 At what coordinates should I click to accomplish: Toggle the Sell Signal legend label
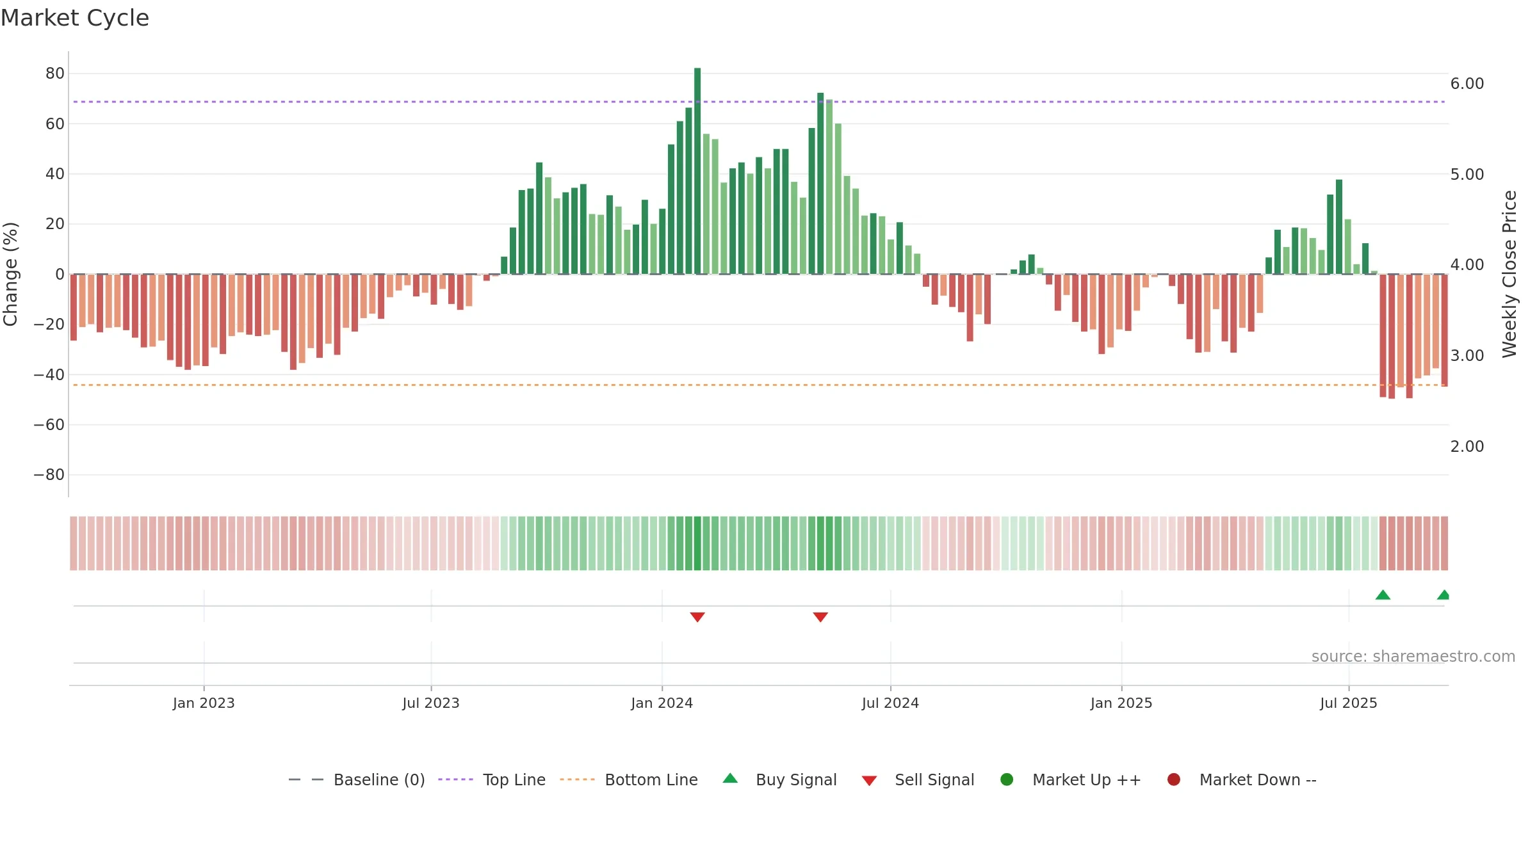[934, 780]
